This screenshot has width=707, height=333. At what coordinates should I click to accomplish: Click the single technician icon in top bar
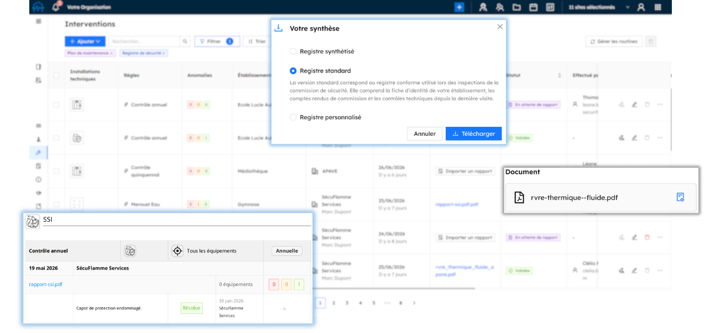483,7
